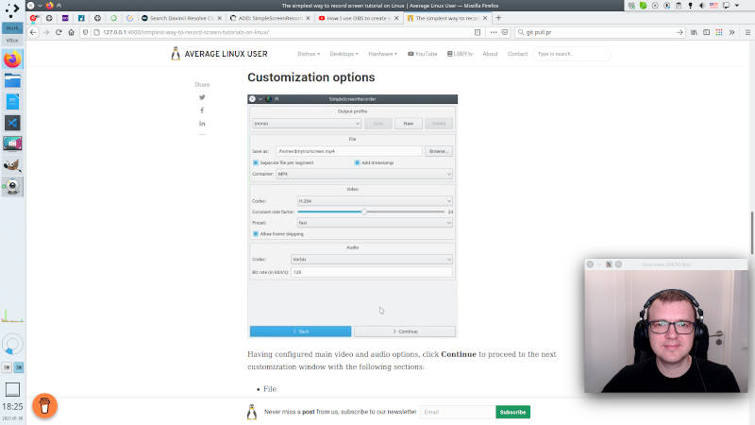Click the Continue button in the screenshot
Viewport: 755px width, 425px height.
click(x=405, y=331)
